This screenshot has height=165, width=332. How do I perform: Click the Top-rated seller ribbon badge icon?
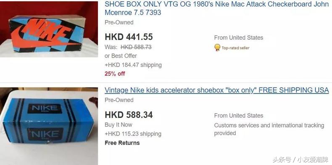[x=217, y=48]
